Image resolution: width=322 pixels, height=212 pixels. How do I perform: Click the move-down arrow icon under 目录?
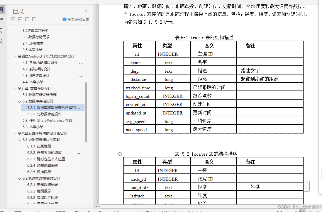click(x=13, y=19)
